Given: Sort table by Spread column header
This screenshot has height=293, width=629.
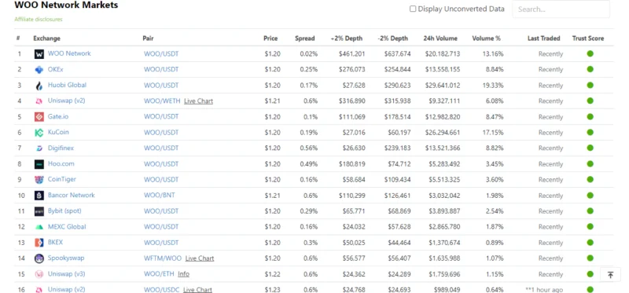Looking at the screenshot, I should 305,38.
